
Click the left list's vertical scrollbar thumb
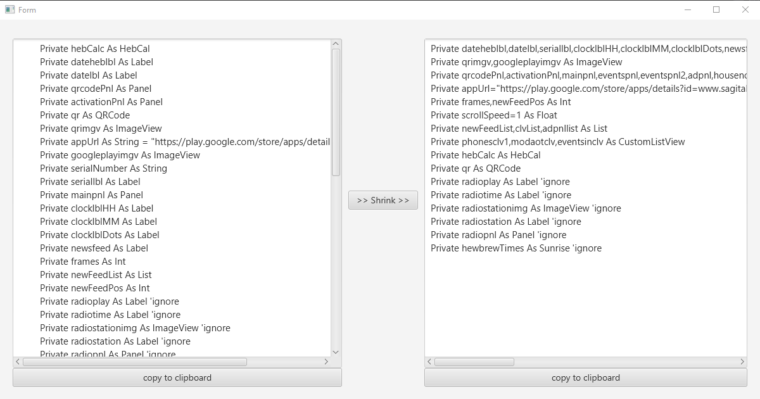point(336,112)
